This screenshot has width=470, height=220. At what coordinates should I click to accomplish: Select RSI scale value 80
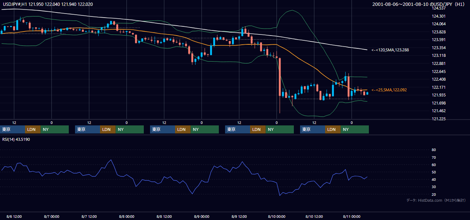click(434, 150)
